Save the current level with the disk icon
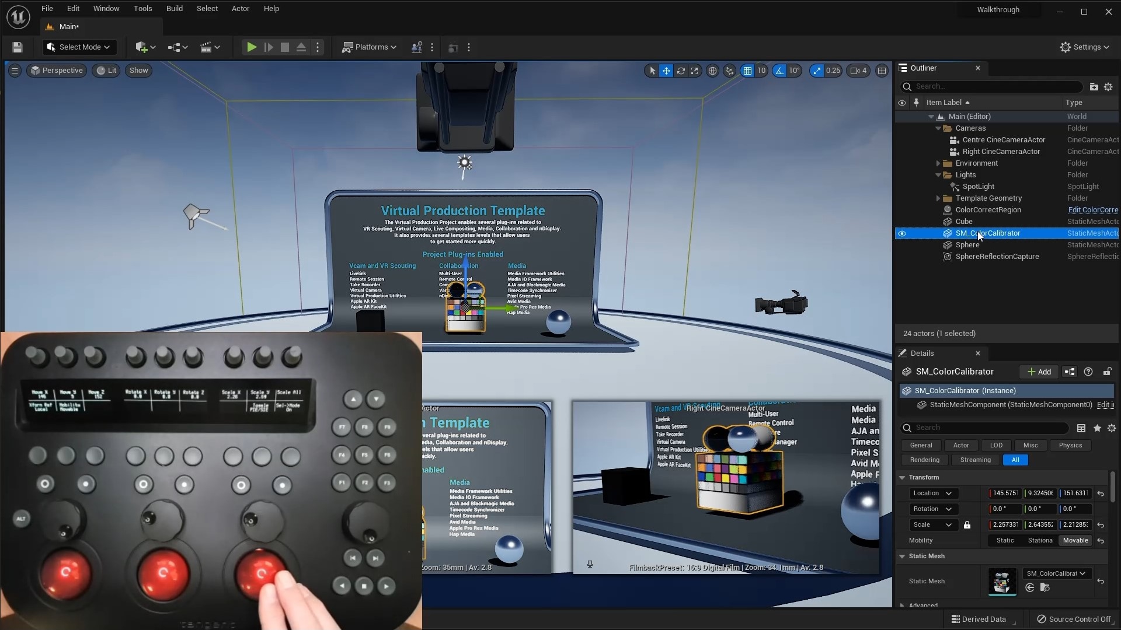This screenshot has height=630, width=1121. tap(17, 47)
